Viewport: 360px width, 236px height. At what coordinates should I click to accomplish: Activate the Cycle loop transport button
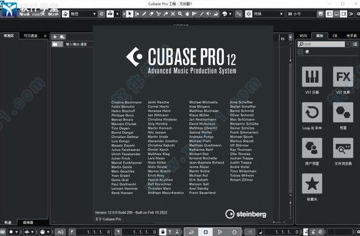(x=191, y=232)
